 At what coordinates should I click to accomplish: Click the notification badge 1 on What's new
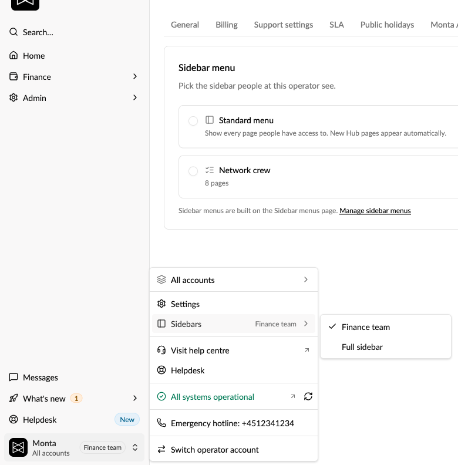coord(76,398)
